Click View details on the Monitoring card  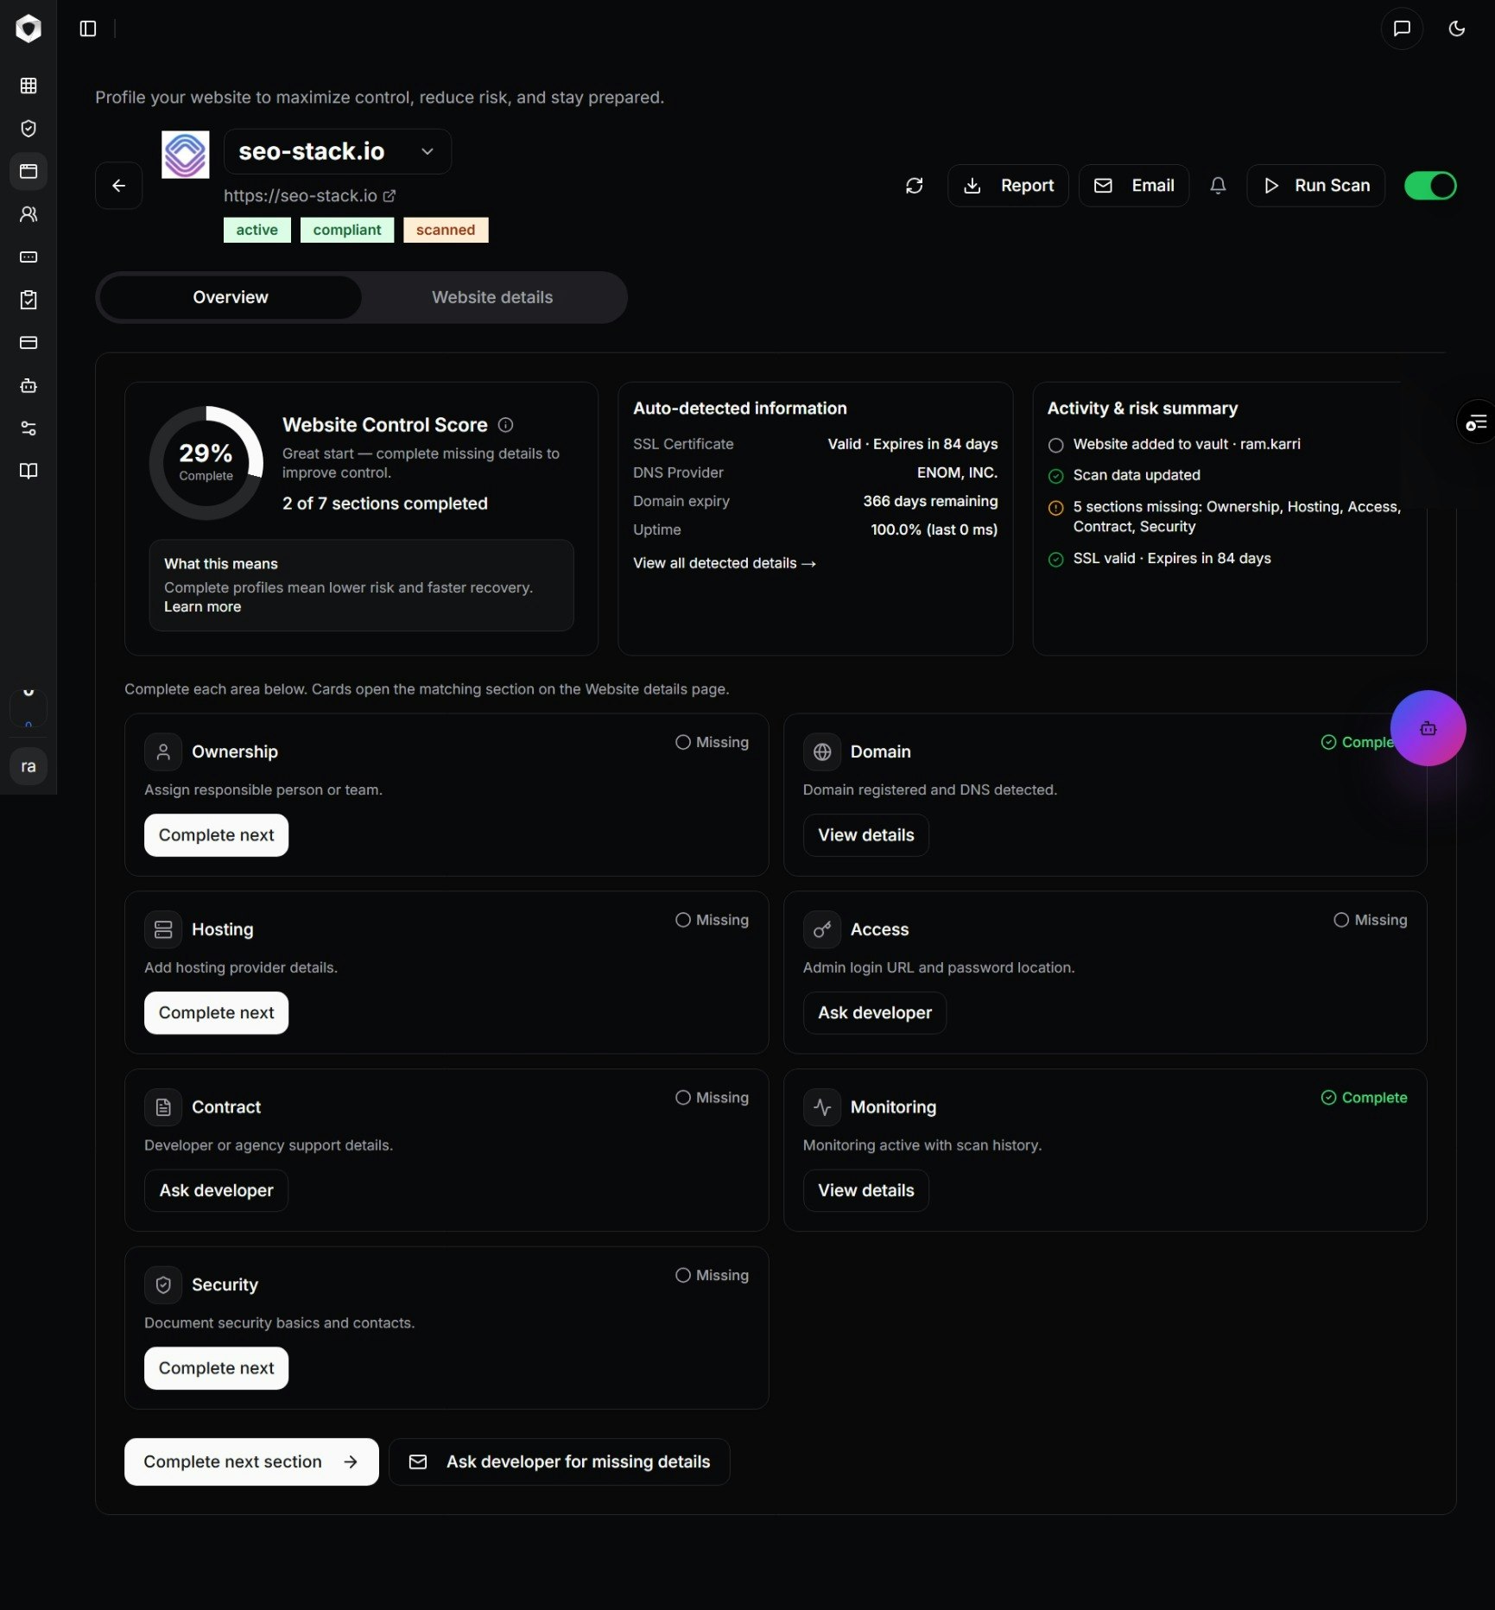866,1190
